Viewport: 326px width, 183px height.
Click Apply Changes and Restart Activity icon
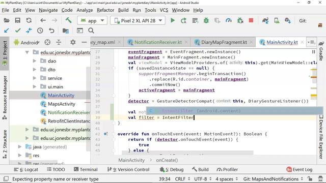183,20
